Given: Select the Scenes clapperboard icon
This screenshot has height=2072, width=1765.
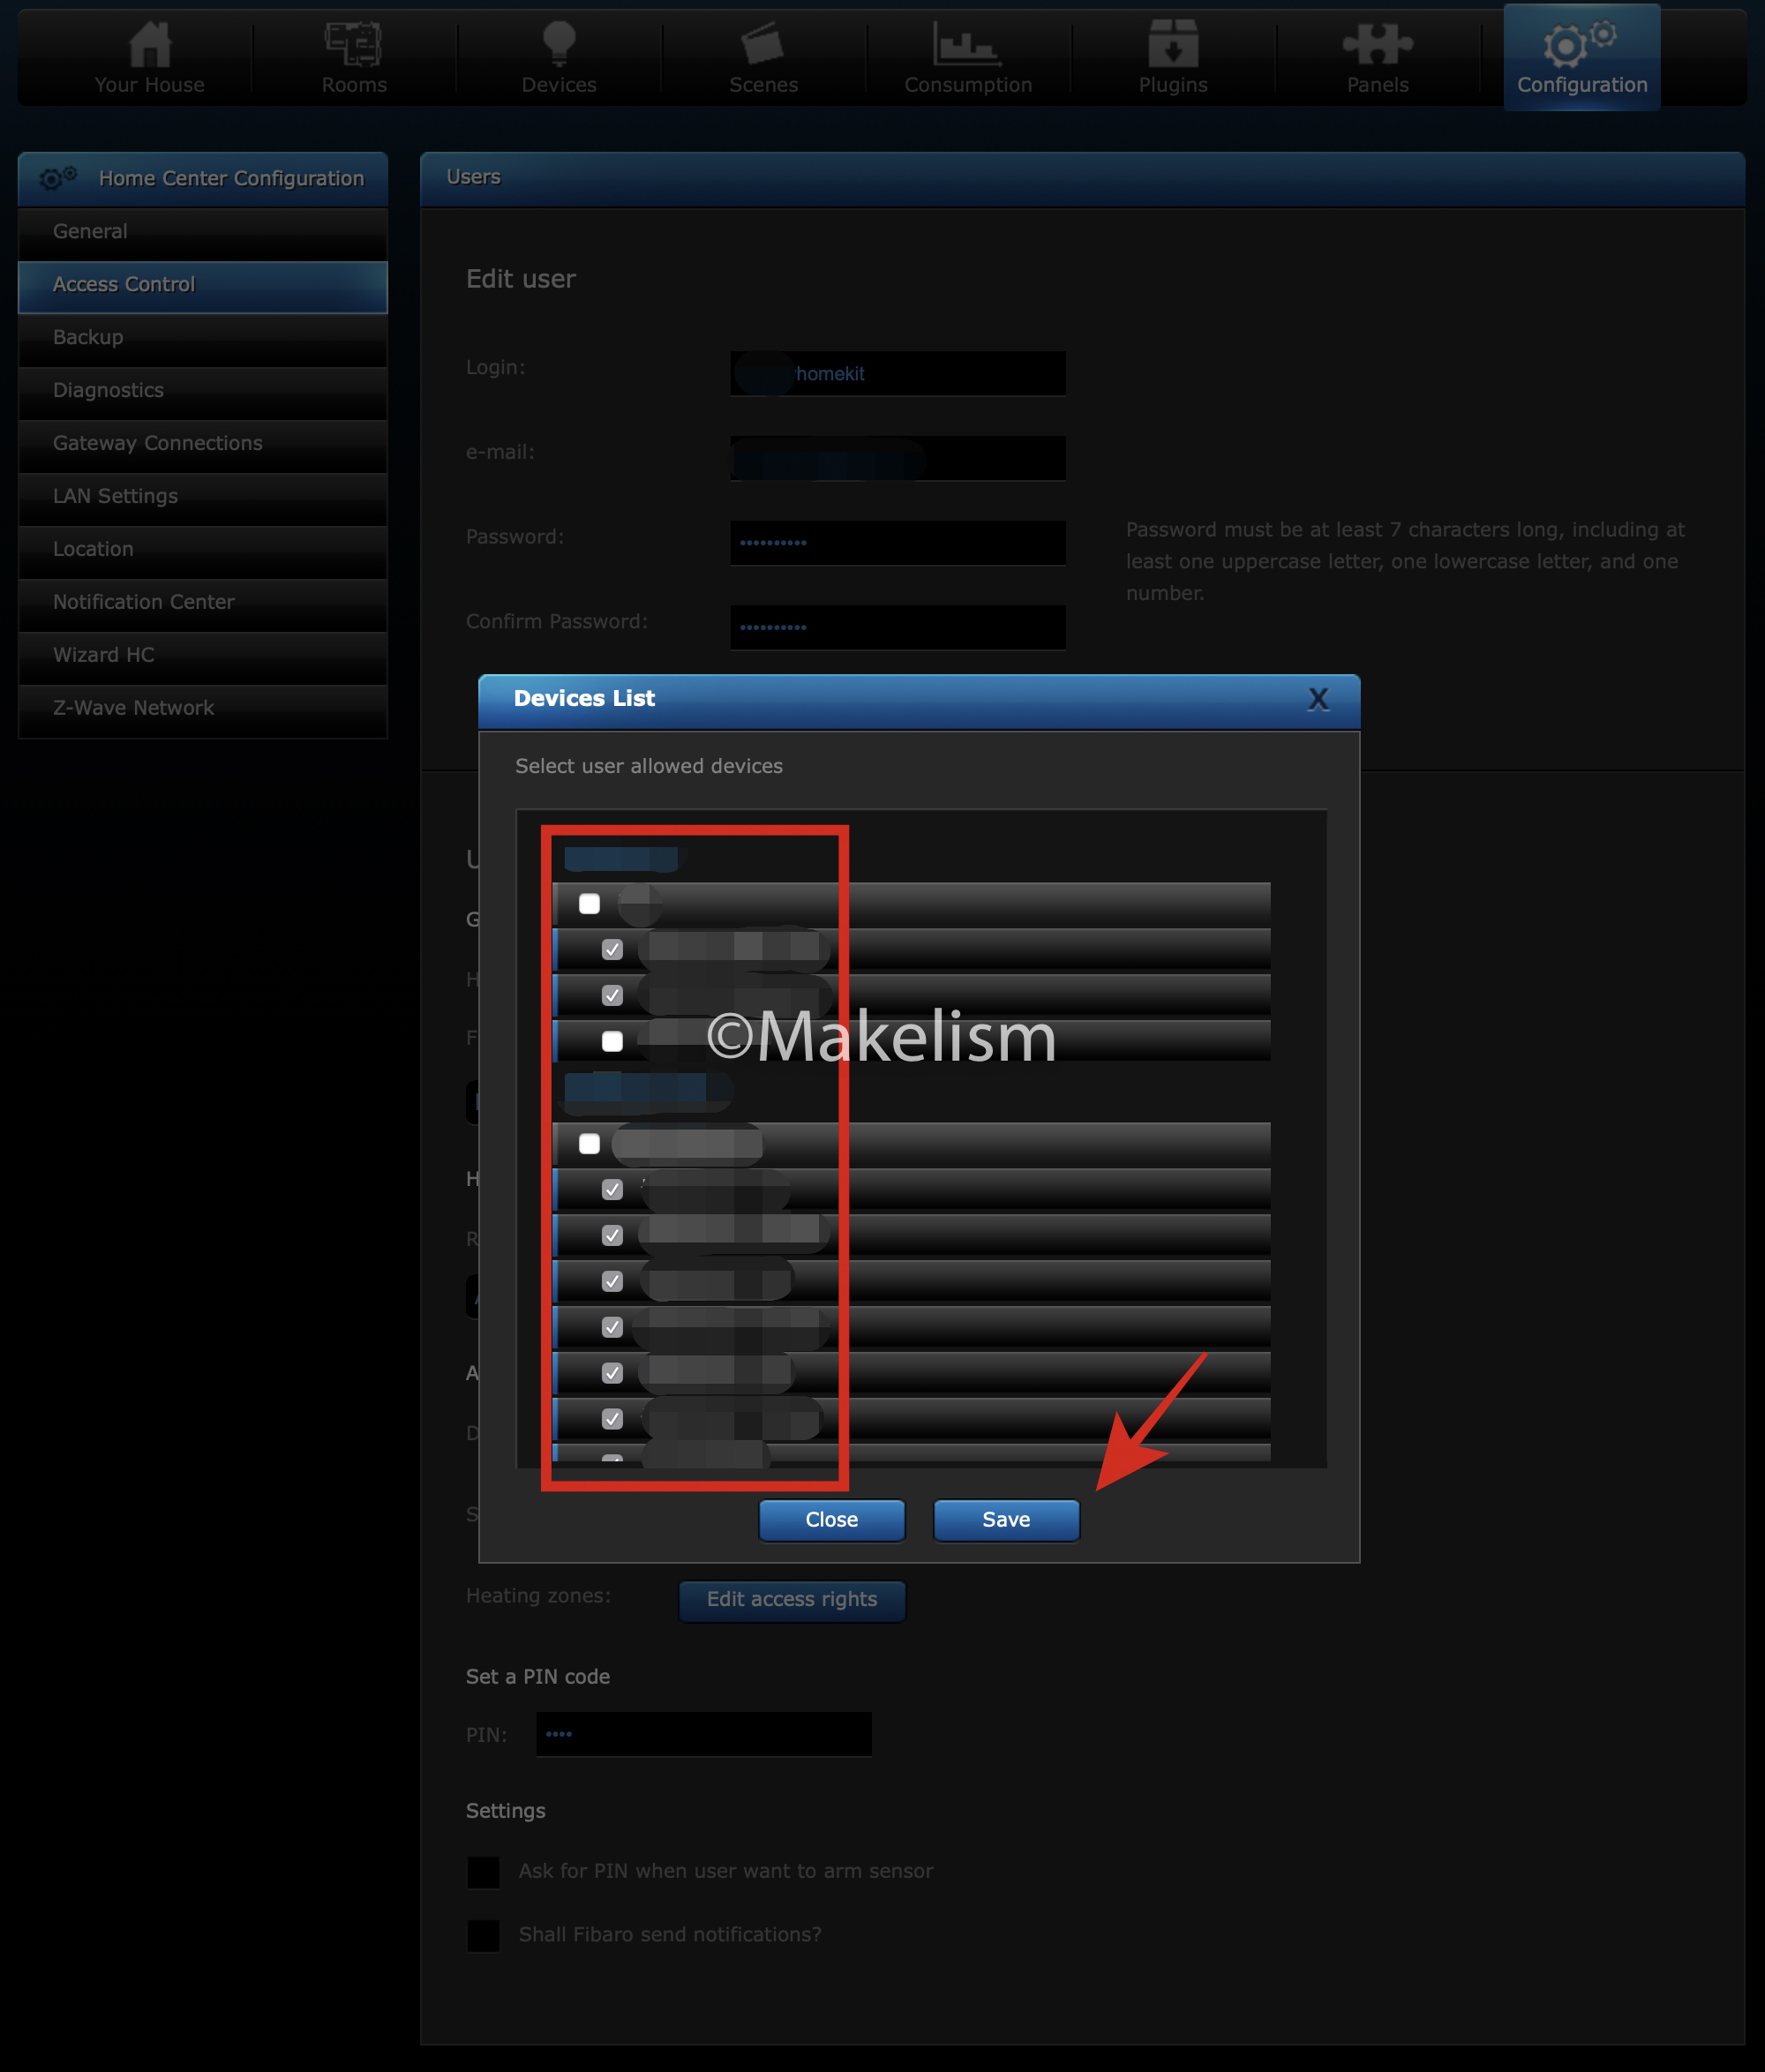Looking at the screenshot, I should (763, 45).
